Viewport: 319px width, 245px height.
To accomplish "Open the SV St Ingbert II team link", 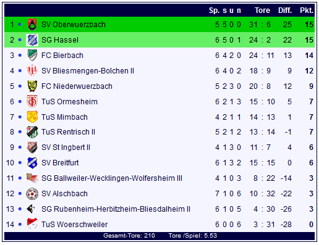I will pos(66,147).
